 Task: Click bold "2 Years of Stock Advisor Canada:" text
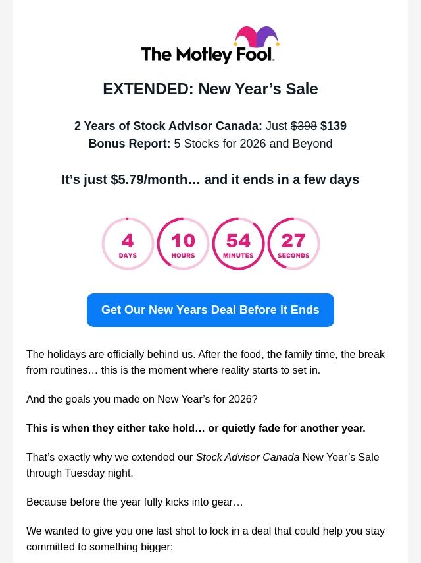click(168, 126)
